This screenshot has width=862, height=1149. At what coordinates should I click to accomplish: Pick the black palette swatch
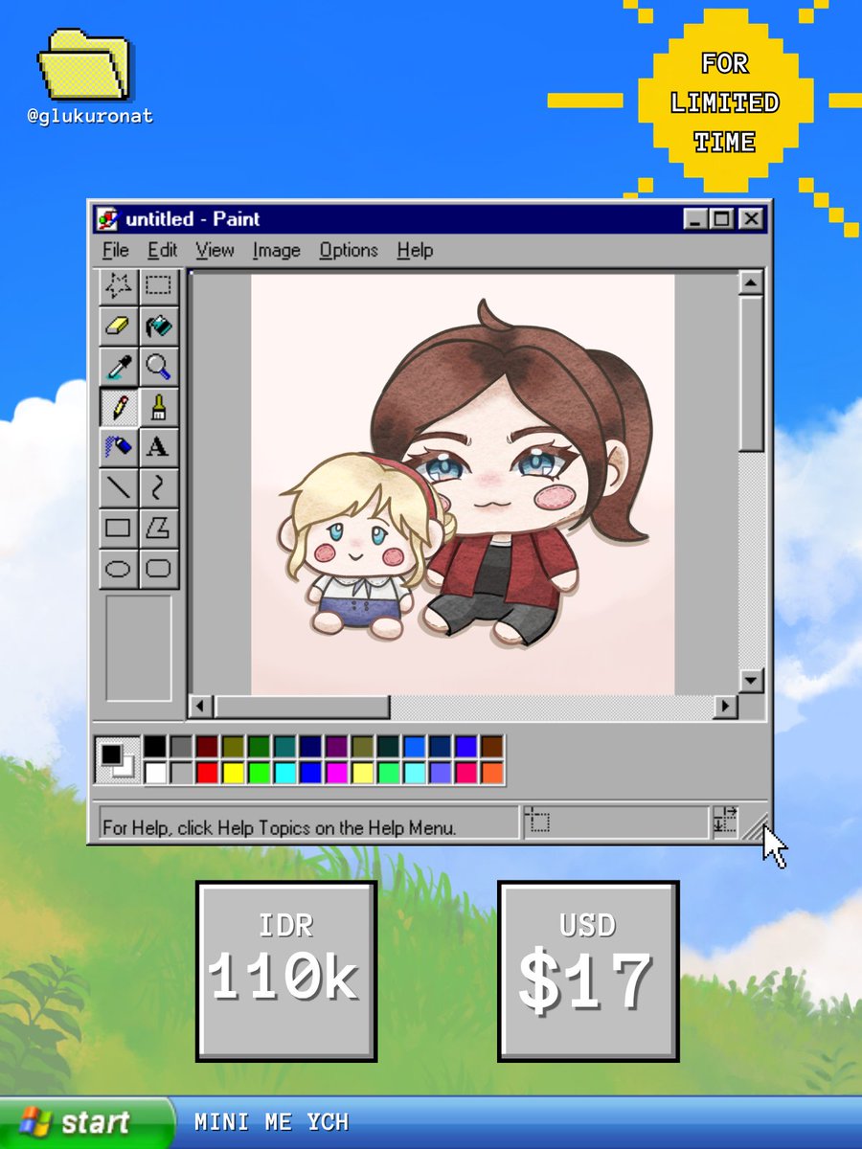pos(155,748)
